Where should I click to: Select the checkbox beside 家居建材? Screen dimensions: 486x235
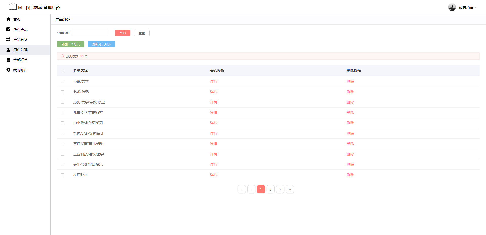point(62,175)
